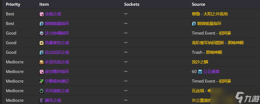Click the item icon next to 法力协调指环
Image resolution: width=260 pixels, height=104 pixels.
click(x=42, y=33)
